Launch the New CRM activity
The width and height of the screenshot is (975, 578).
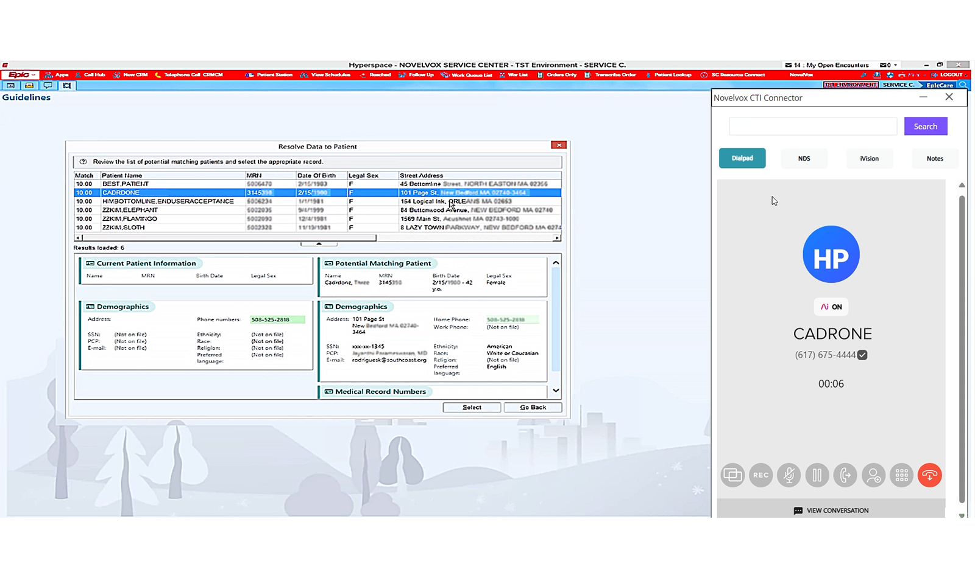[x=130, y=75]
